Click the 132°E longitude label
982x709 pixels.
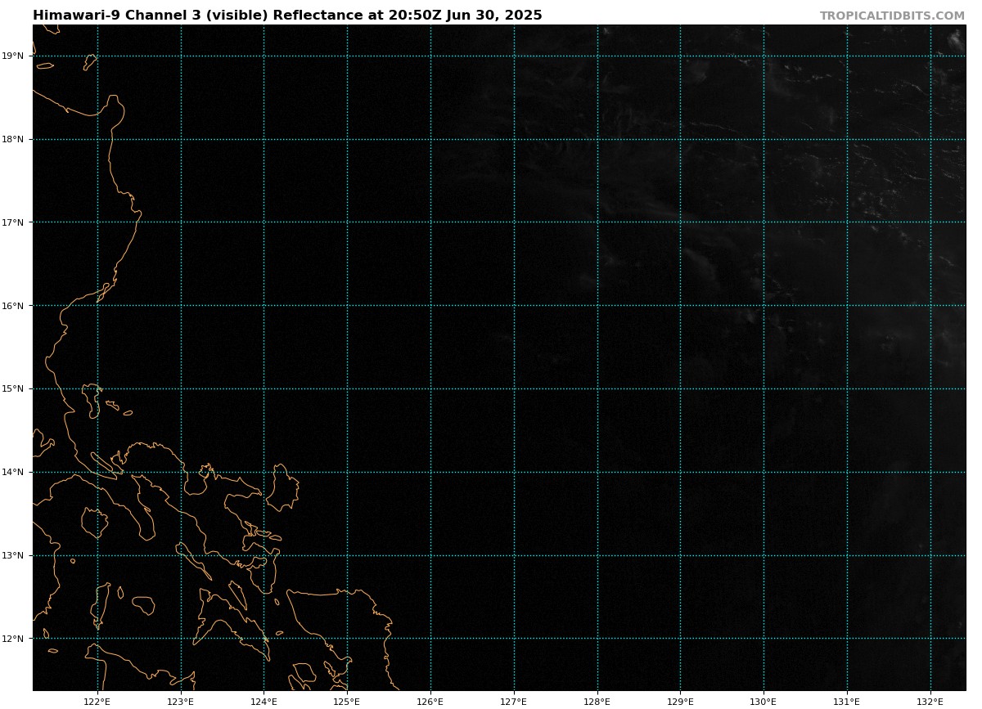pos(930,702)
